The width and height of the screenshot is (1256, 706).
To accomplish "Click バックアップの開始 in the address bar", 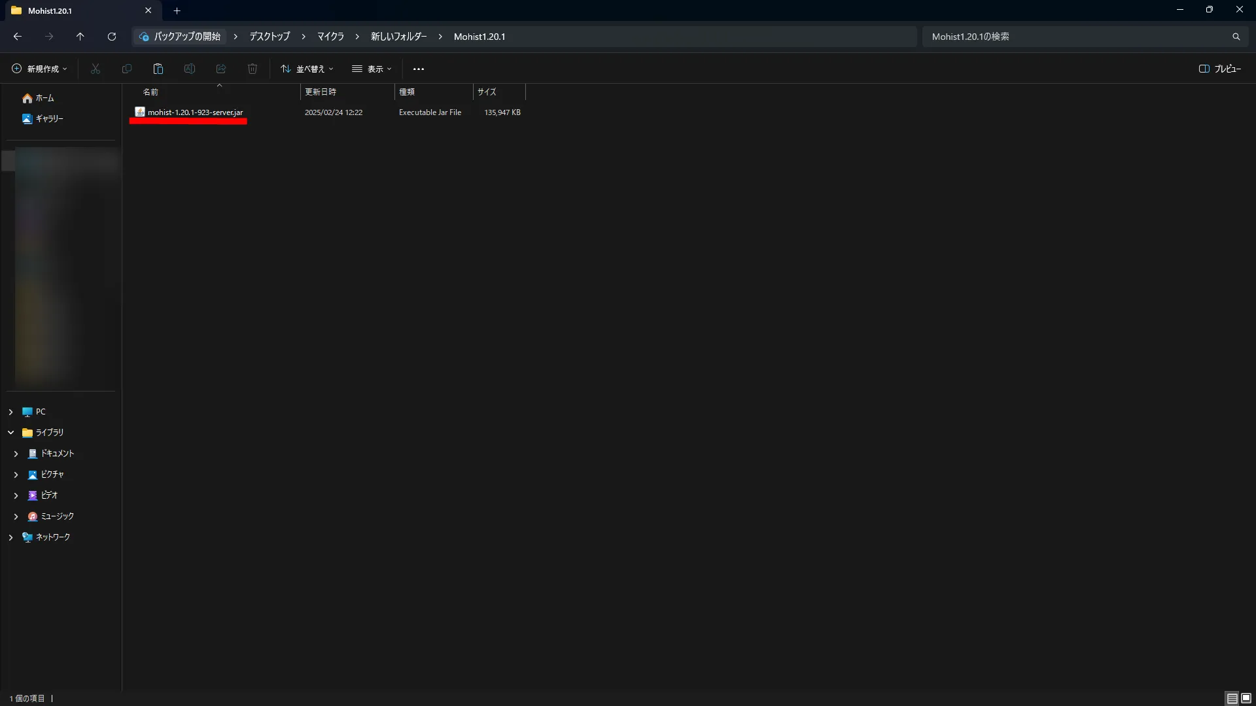I will click(181, 37).
